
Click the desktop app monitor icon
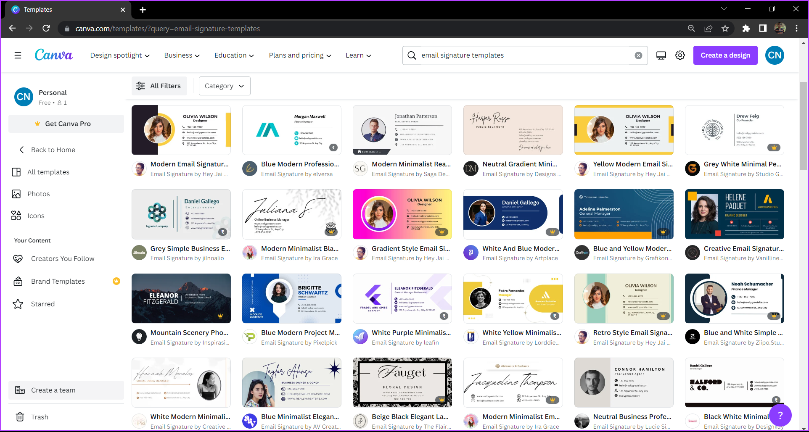coord(661,55)
